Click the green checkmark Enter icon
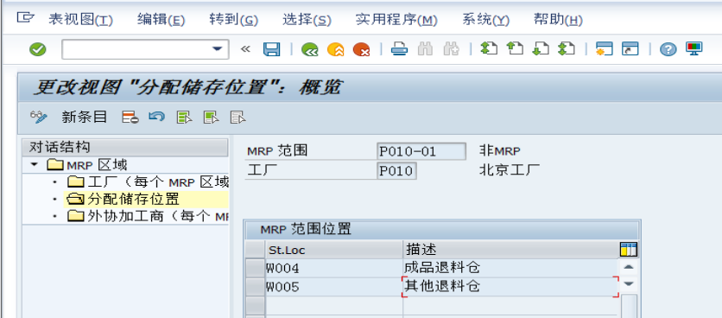The width and height of the screenshot is (722, 318). pyautogui.click(x=38, y=49)
